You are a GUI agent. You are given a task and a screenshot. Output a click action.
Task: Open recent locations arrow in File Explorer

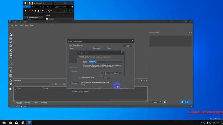[32, 11]
